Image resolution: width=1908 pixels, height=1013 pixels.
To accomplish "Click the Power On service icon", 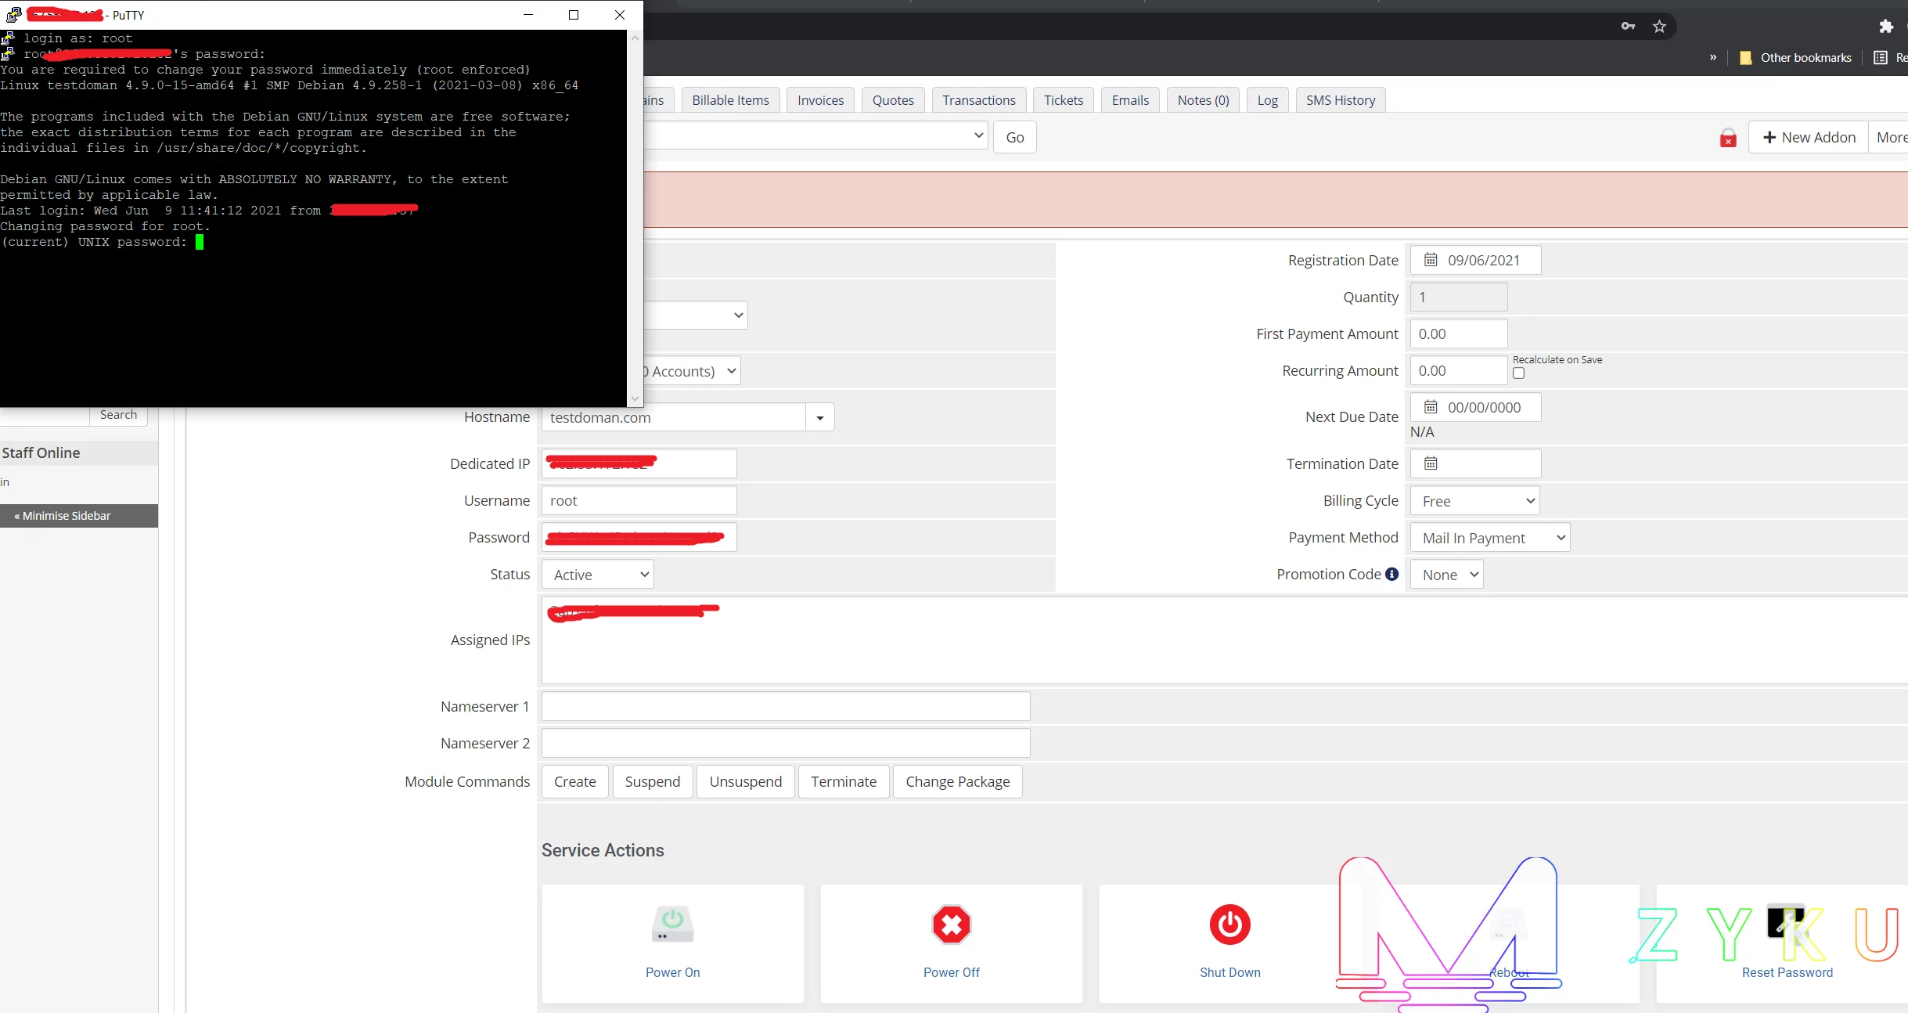I will click(672, 925).
